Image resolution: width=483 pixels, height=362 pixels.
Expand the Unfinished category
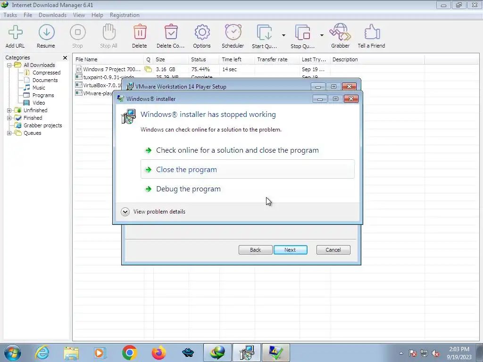coord(9,110)
